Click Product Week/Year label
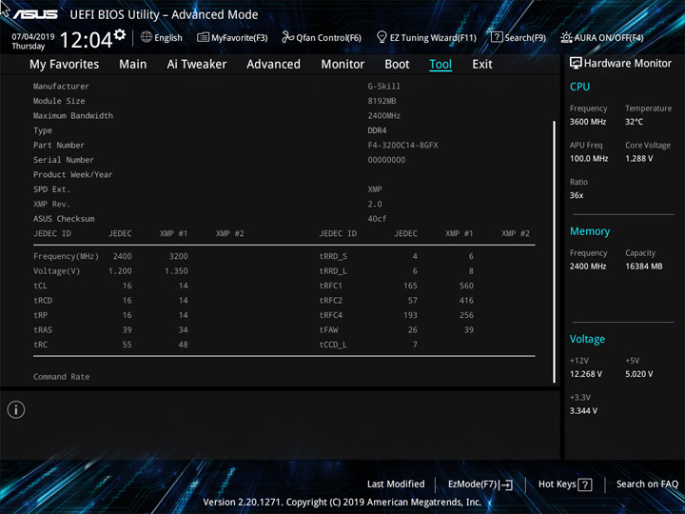The image size is (685, 514). [x=72, y=175]
